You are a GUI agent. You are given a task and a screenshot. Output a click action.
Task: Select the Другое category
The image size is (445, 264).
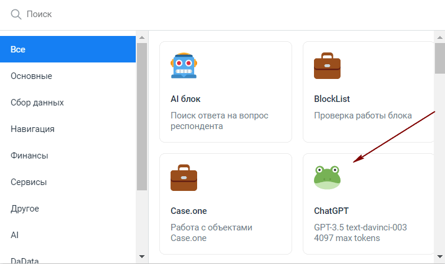pyautogui.click(x=68, y=209)
